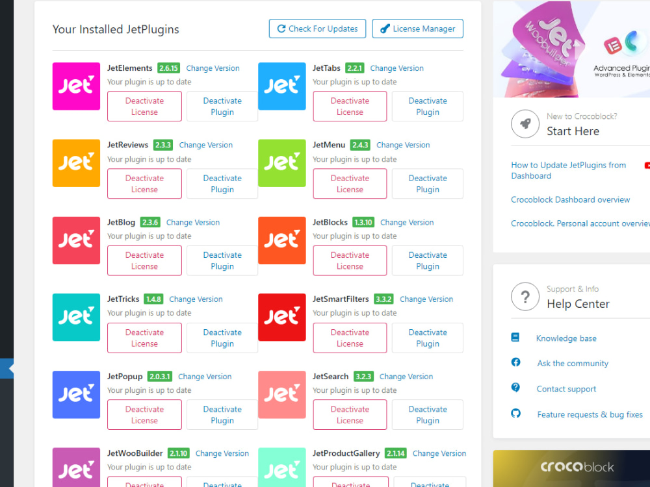Image resolution: width=650 pixels, height=487 pixels.
Task: Open Change Version for JetElements
Action: [x=213, y=68]
